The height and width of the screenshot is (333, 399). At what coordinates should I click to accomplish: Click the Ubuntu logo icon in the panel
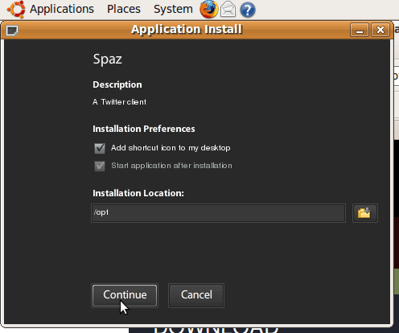[x=16, y=10]
